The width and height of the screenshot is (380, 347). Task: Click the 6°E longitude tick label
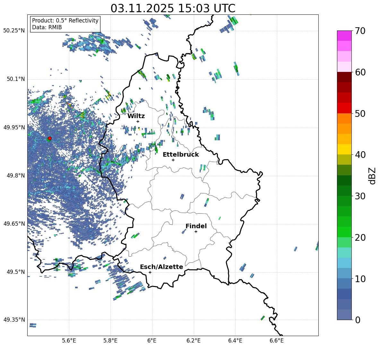coord(152,340)
